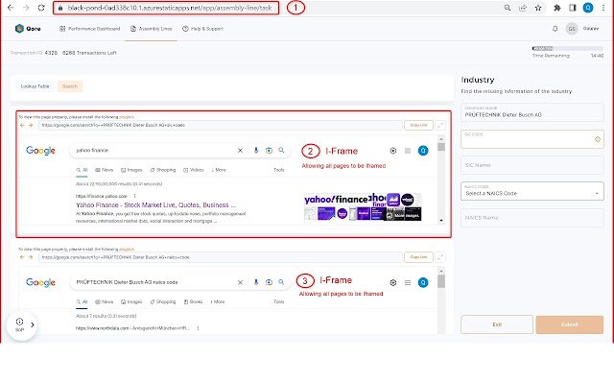Click Google account avatar in first iframe

(423, 151)
